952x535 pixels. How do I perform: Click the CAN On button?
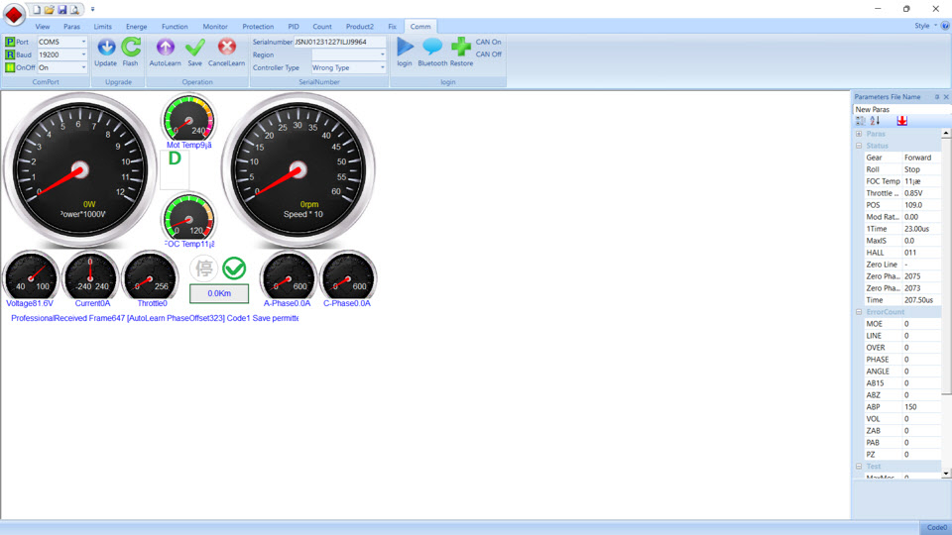click(x=489, y=43)
